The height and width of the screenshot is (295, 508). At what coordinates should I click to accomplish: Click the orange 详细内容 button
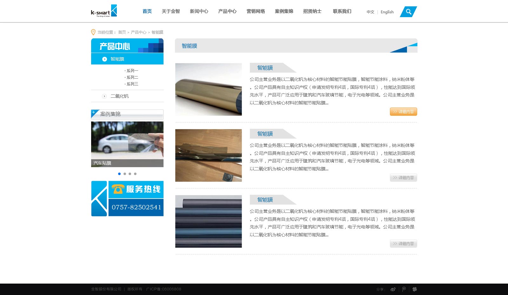[403, 112]
